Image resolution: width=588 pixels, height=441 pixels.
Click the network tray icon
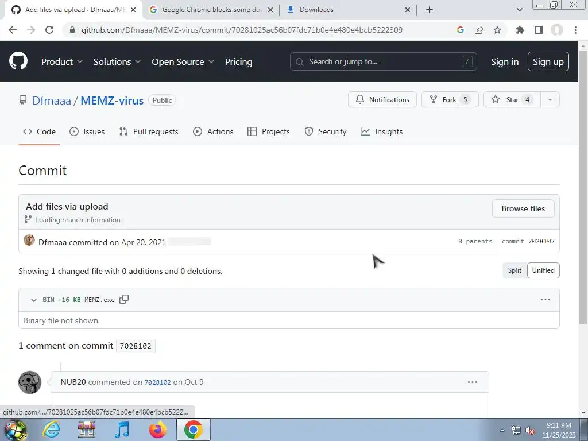click(x=516, y=431)
